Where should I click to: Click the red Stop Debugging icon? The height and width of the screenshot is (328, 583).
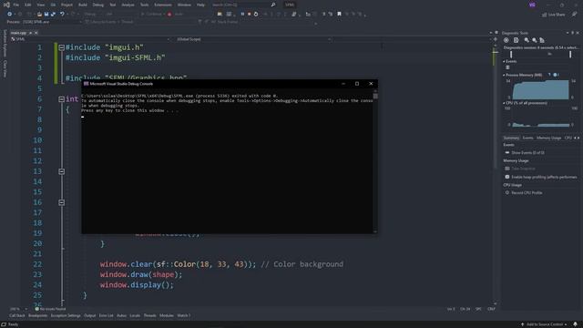tap(249, 15)
